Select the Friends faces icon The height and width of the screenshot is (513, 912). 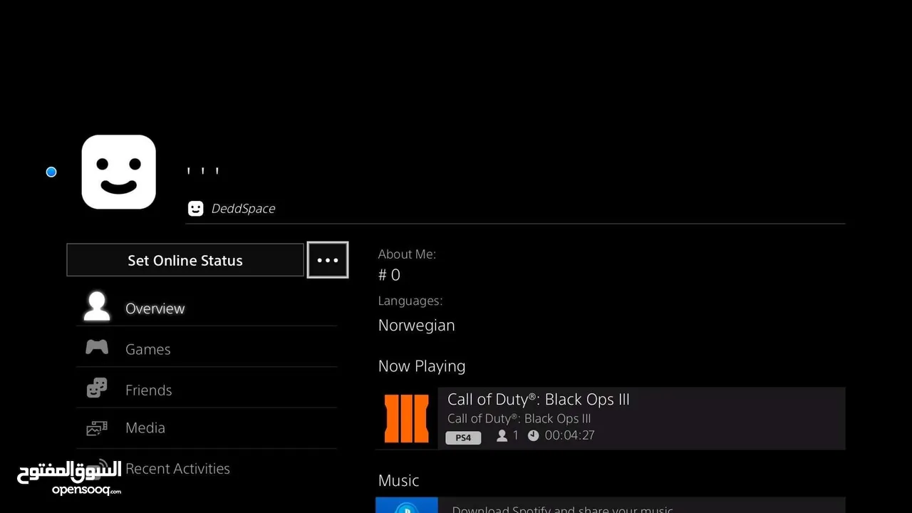tap(97, 388)
